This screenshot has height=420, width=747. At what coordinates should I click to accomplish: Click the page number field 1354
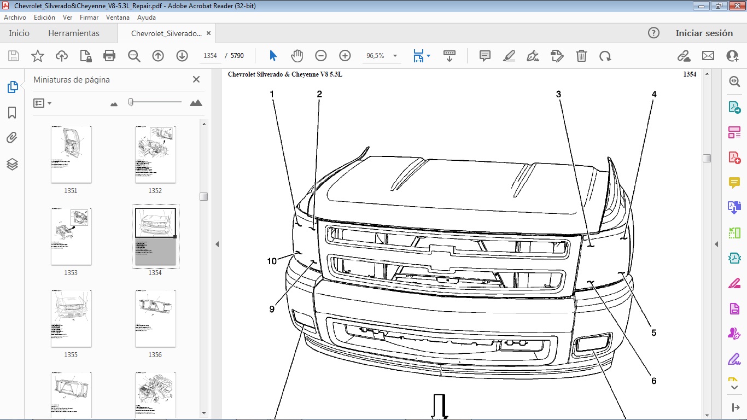(210, 56)
